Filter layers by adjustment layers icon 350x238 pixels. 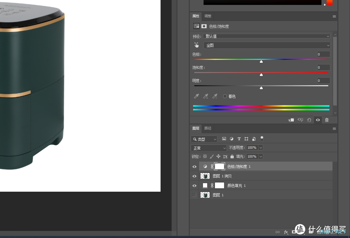pos(231,139)
